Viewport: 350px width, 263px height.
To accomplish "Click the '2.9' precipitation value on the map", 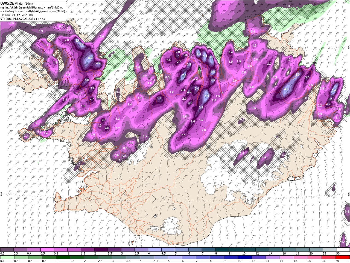I will coord(178,52).
